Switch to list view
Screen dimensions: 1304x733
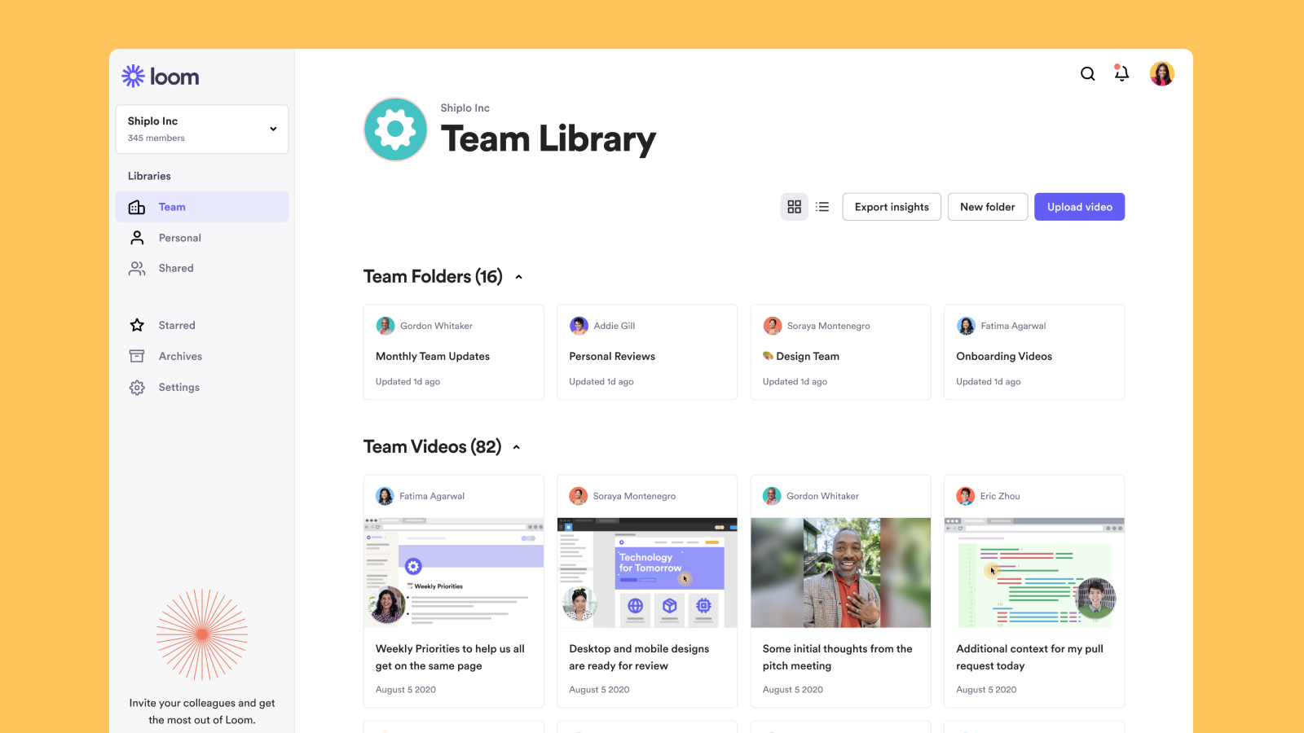point(822,207)
